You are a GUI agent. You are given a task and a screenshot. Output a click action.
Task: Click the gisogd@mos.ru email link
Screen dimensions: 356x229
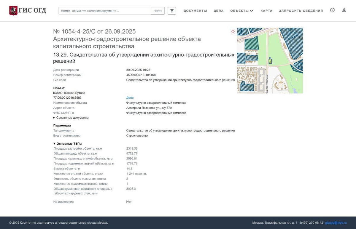tap(336, 223)
